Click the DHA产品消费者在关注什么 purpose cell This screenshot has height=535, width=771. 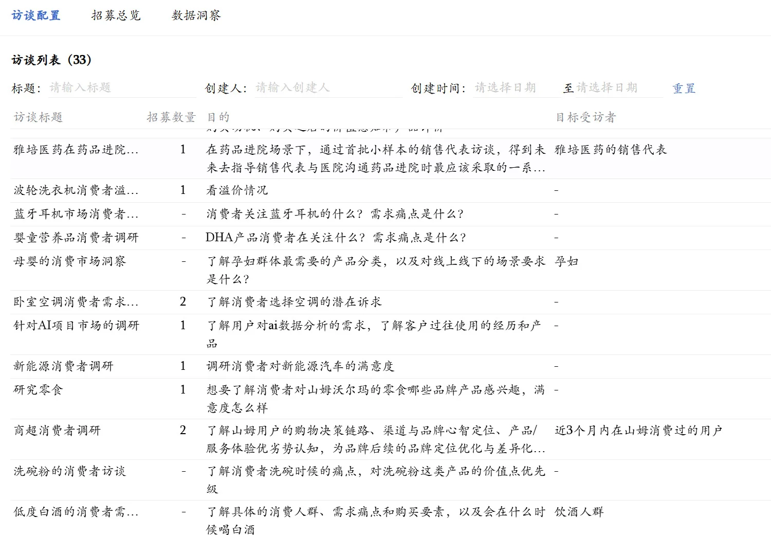(336, 238)
